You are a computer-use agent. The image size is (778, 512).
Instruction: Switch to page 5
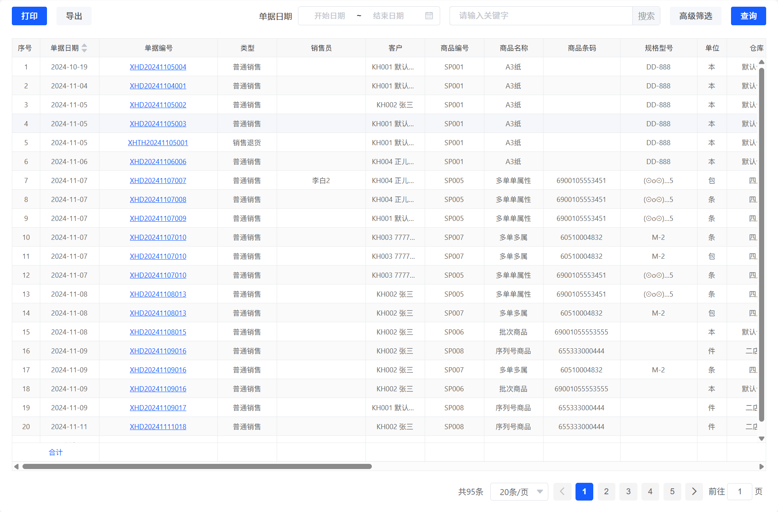point(672,491)
